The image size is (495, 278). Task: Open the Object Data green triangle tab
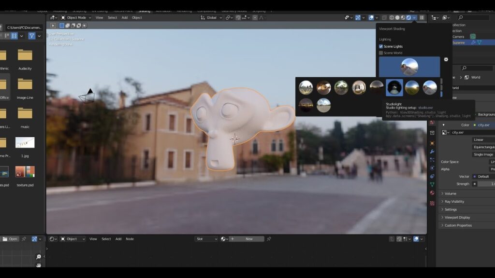pyautogui.click(x=432, y=184)
